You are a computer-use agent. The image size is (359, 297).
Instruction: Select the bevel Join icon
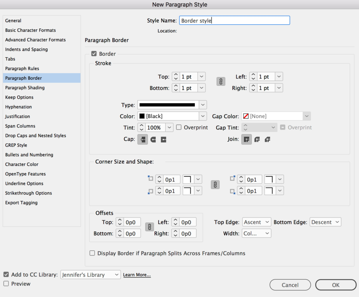(x=267, y=139)
